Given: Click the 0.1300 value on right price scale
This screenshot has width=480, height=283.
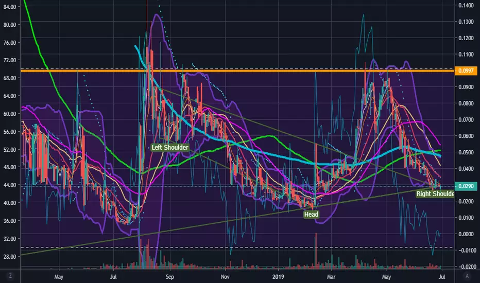Looking at the screenshot, I should tap(466, 22).
